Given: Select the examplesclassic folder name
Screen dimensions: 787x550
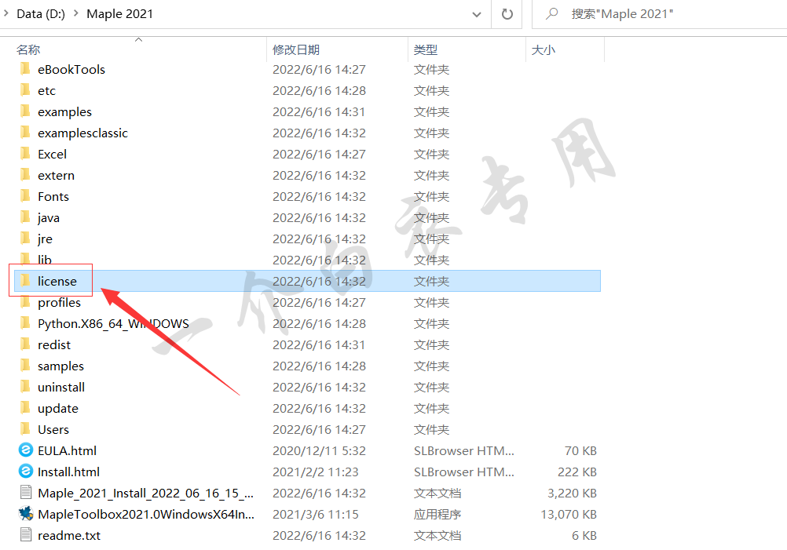Looking at the screenshot, I should 82,133.
